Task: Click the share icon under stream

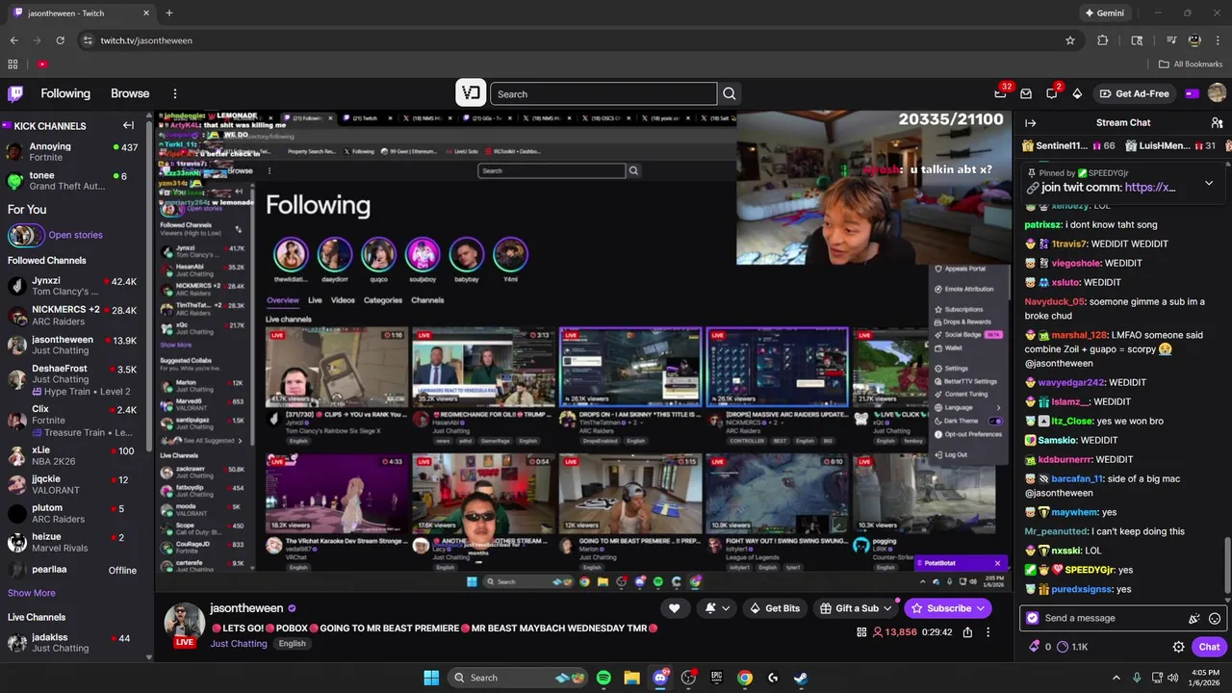Action: pyautogui.click(x=967, y=632)
